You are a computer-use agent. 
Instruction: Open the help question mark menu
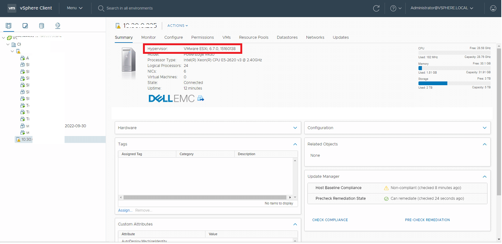click(396, 8)
